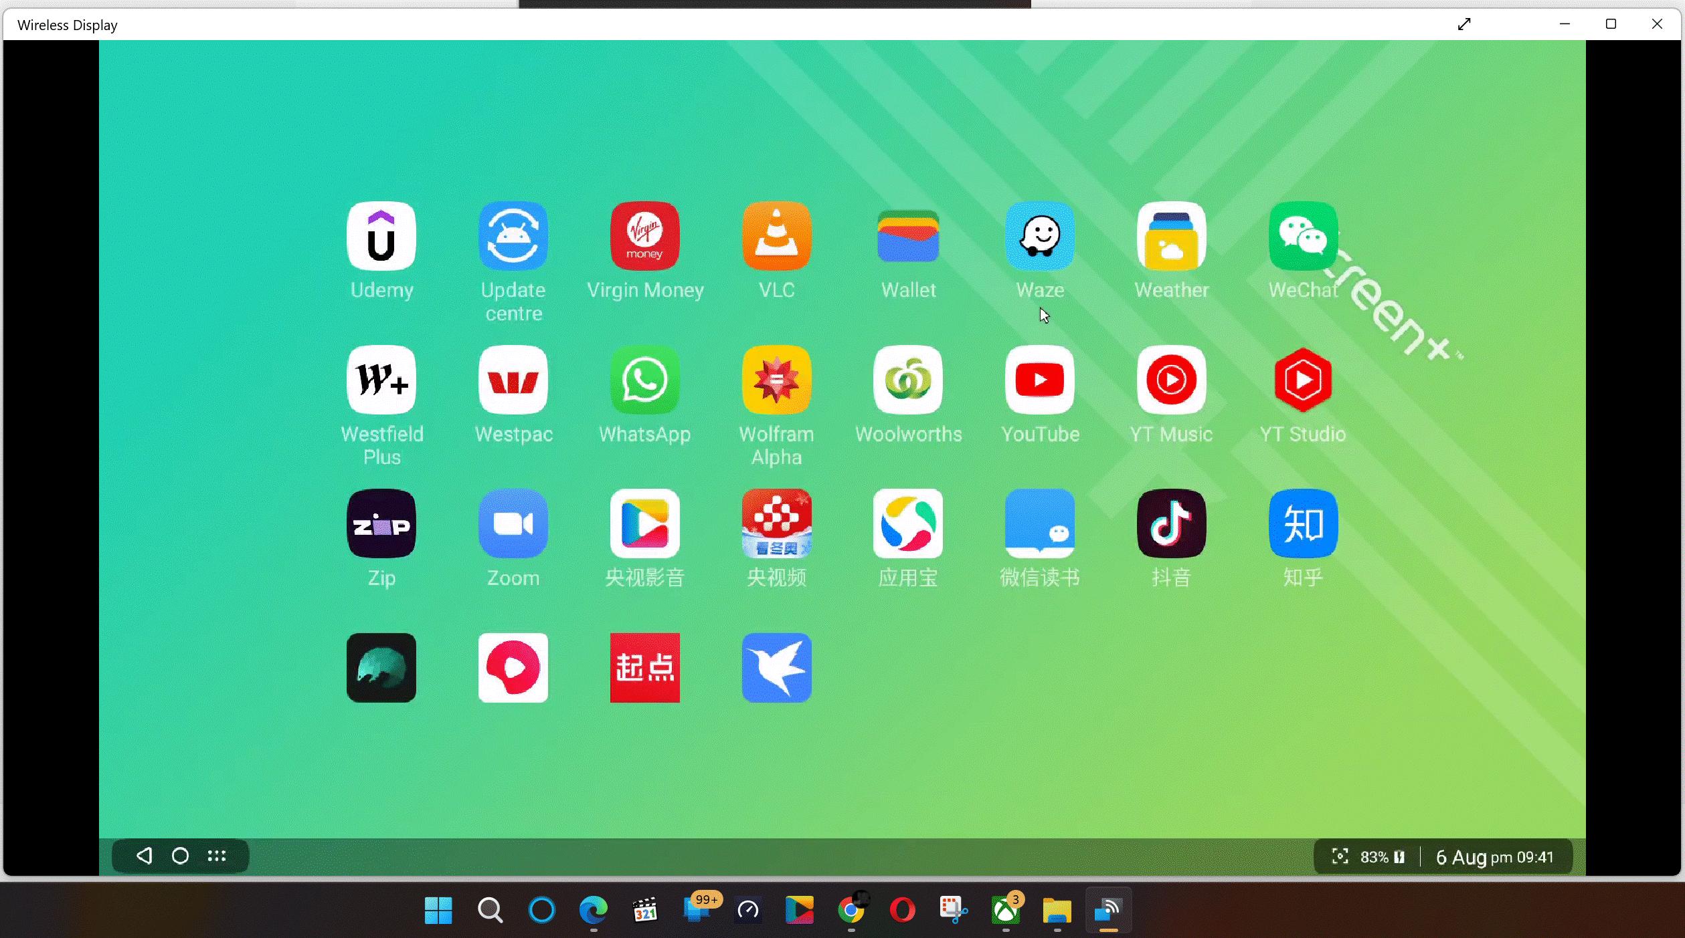The width and height of the screenshot is (1685, 938).
Task: Launch VLC media player
Action: tap(776, 235)
